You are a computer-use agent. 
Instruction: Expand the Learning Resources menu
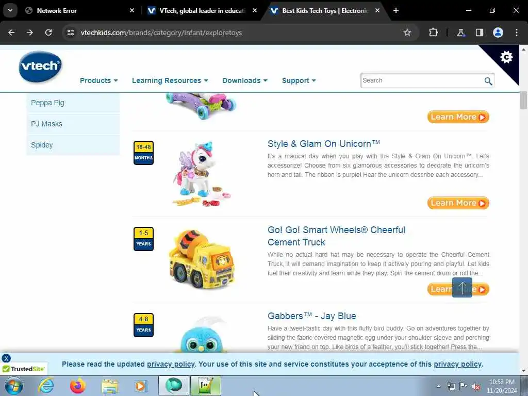tap(170, 80)
